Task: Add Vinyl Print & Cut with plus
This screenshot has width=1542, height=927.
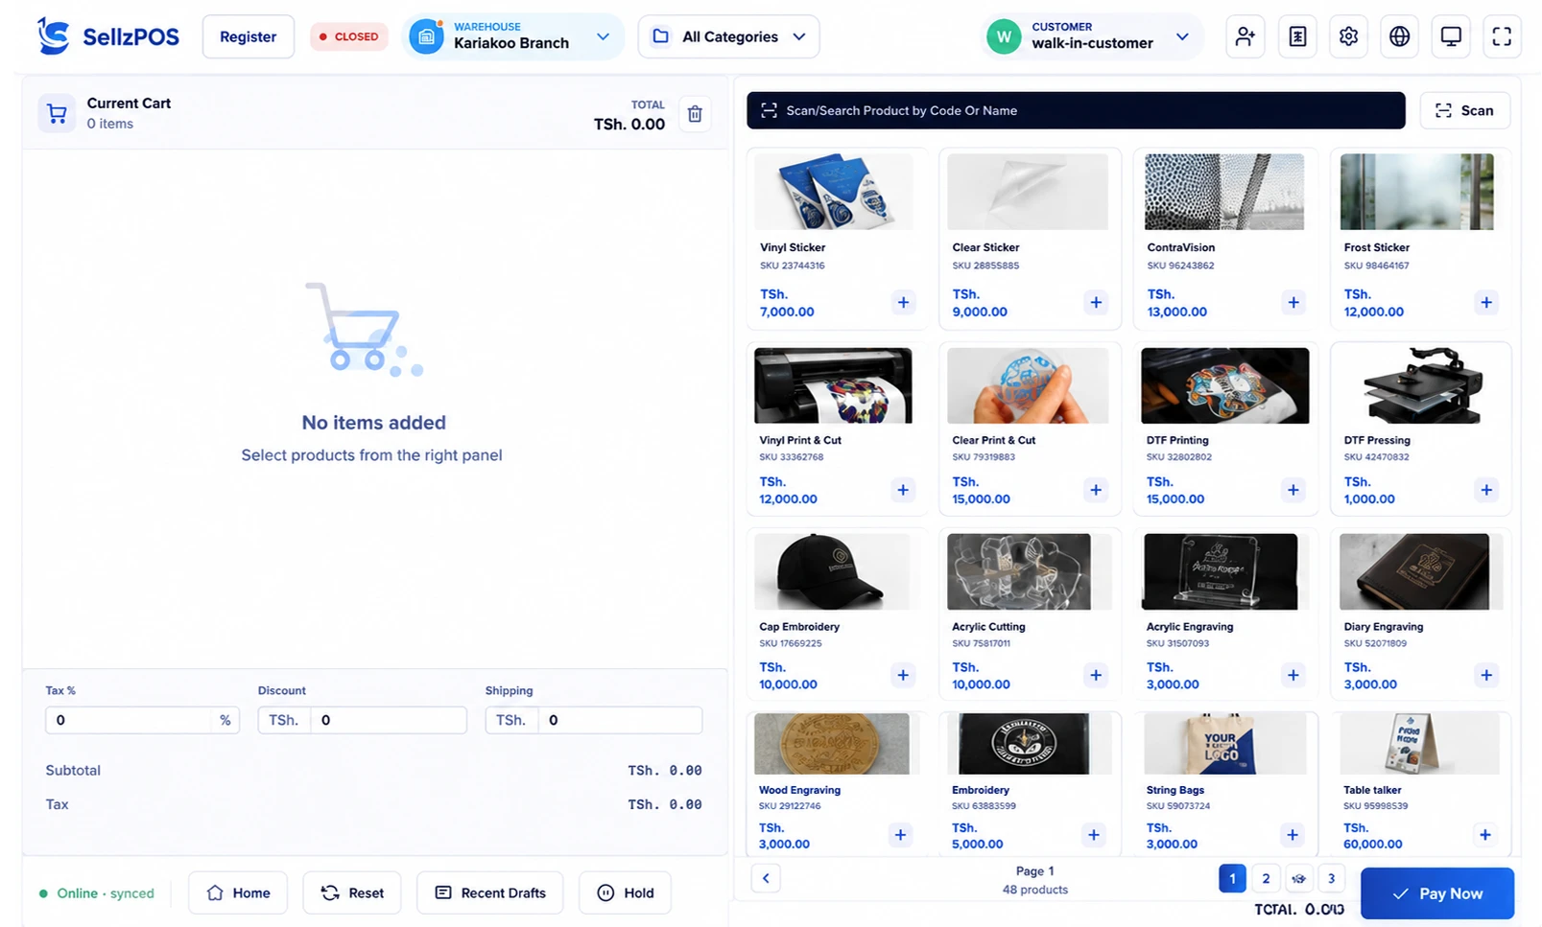Action: tap(903, 490)
